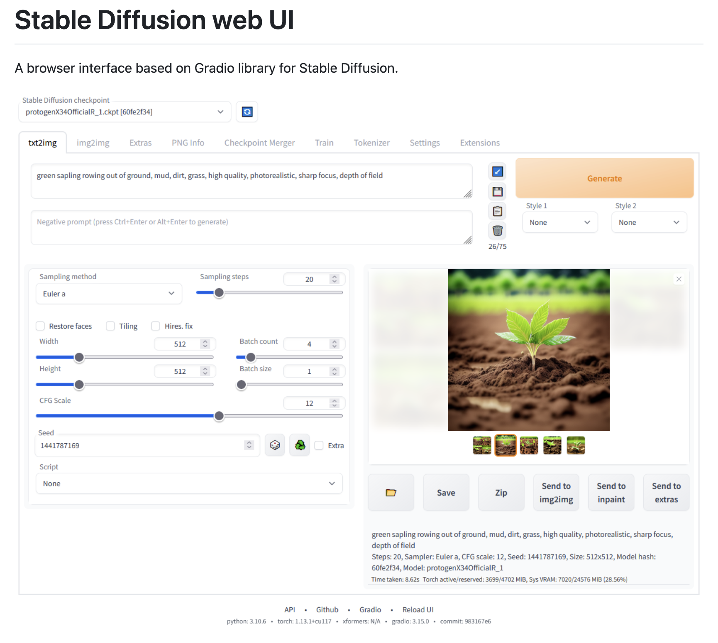Image resolution: width=718 pixels, height=643 pixels.
Task: Click Send to inpaint button
Action: (611, 493)
